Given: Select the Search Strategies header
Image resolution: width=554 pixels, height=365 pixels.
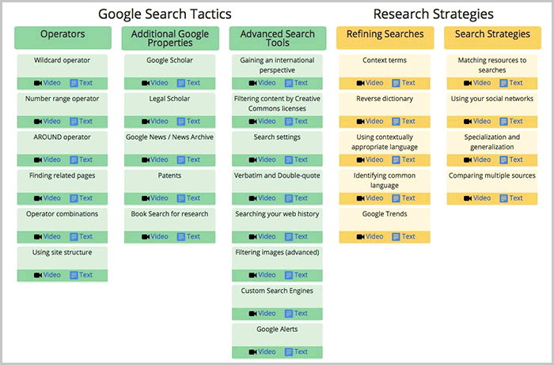Looking at the screenshot, I should click(492, 34).
